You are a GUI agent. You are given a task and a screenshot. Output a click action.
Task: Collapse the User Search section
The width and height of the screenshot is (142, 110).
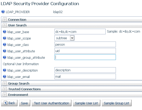(x=5, y=25)
